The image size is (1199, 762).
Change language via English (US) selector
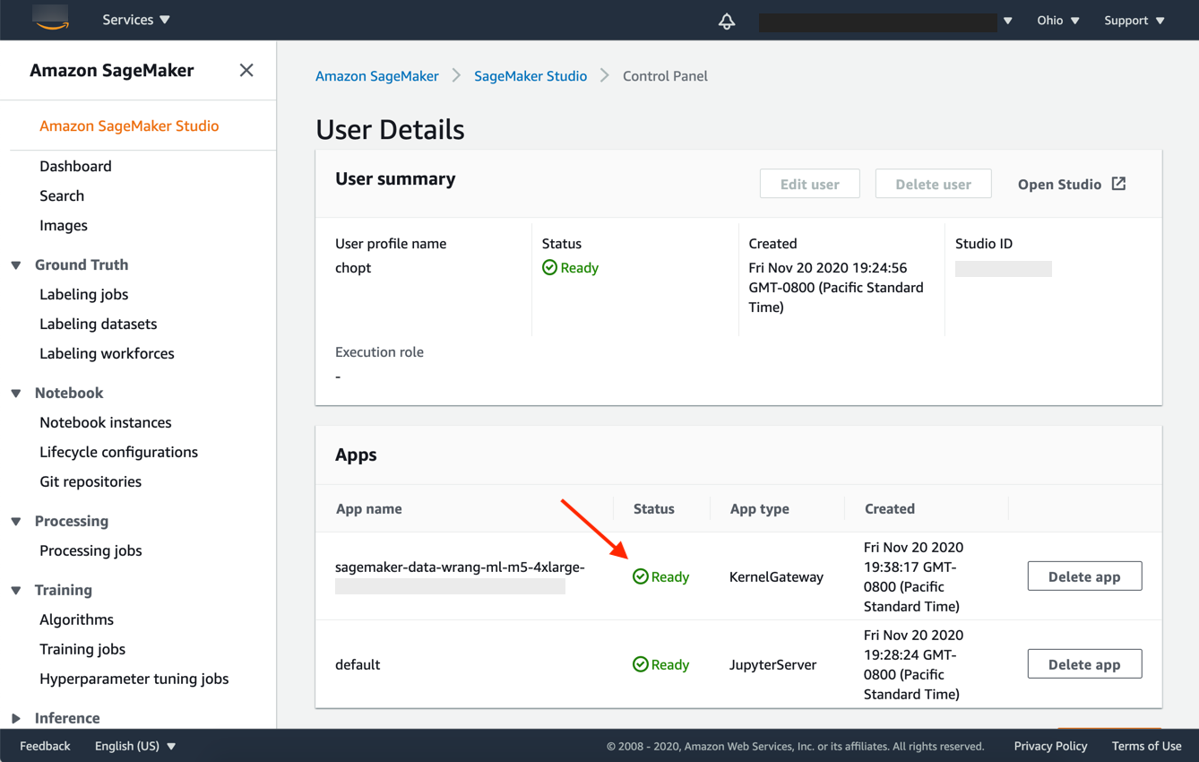click(134, 746)
